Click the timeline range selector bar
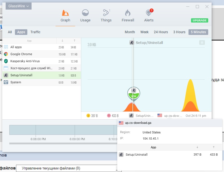This screenshot has width=224, height=172. pyautogui.click(x=63, y=130)
